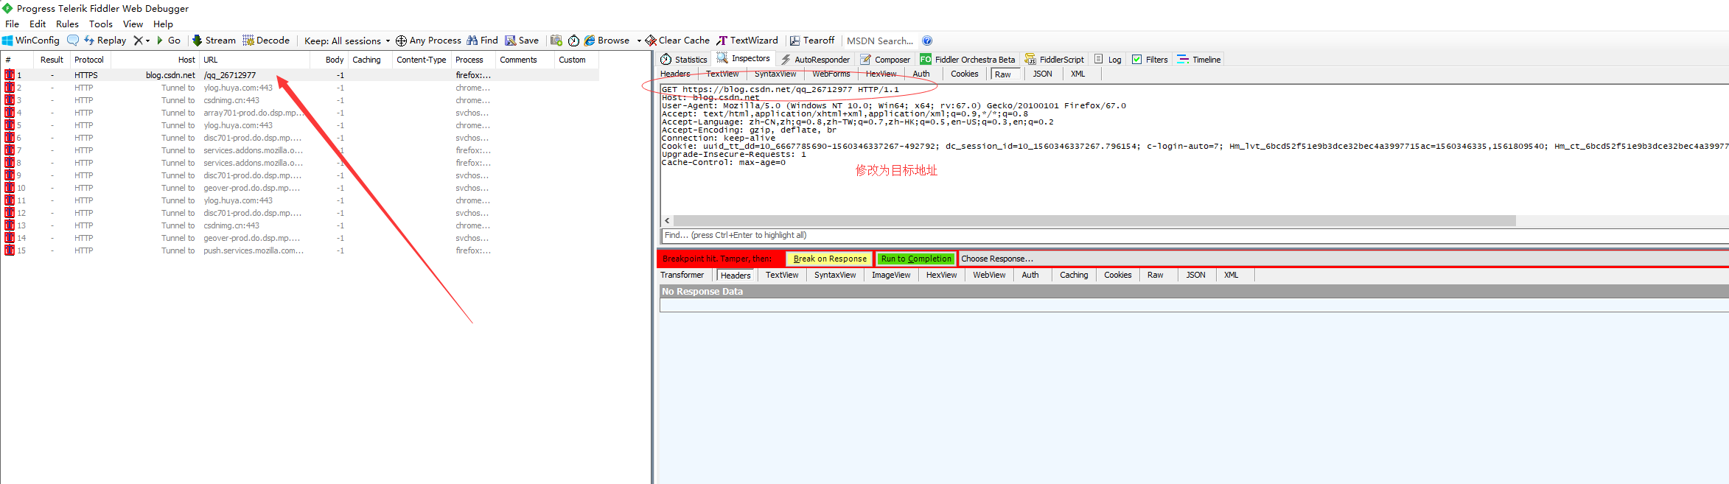Open the WinConfig tool
Viewport: 1729px width, 484px height.
point(31,41)
